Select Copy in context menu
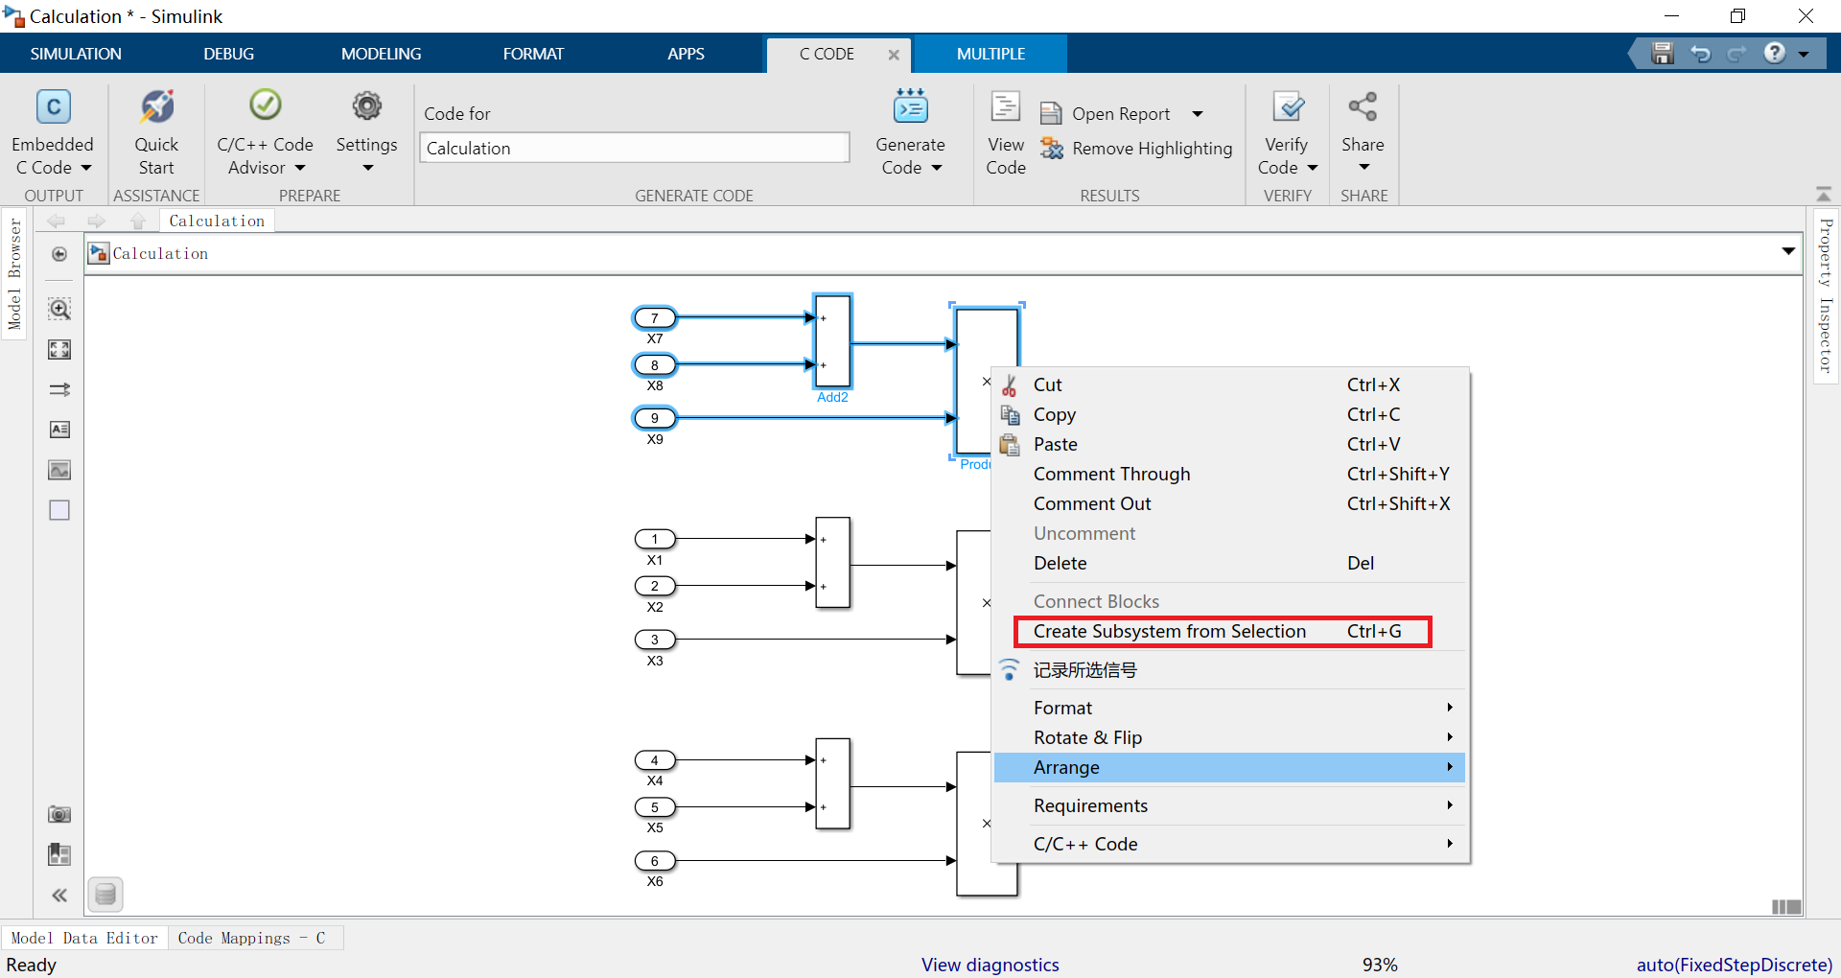 pos(1229,414)
